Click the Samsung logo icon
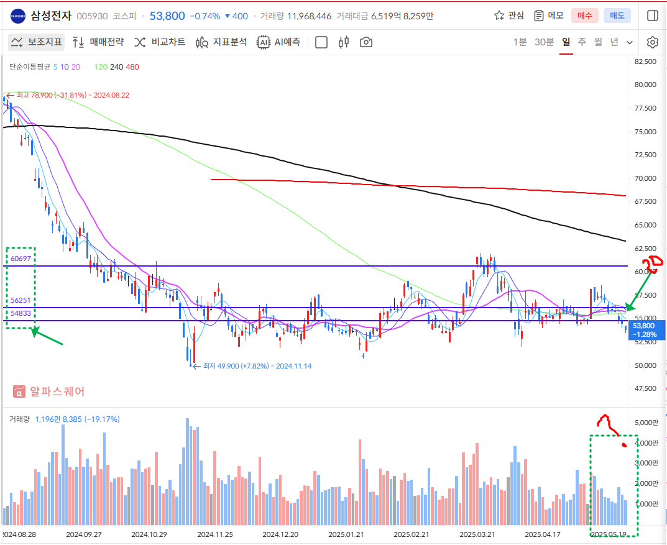 tap(18, 16)
